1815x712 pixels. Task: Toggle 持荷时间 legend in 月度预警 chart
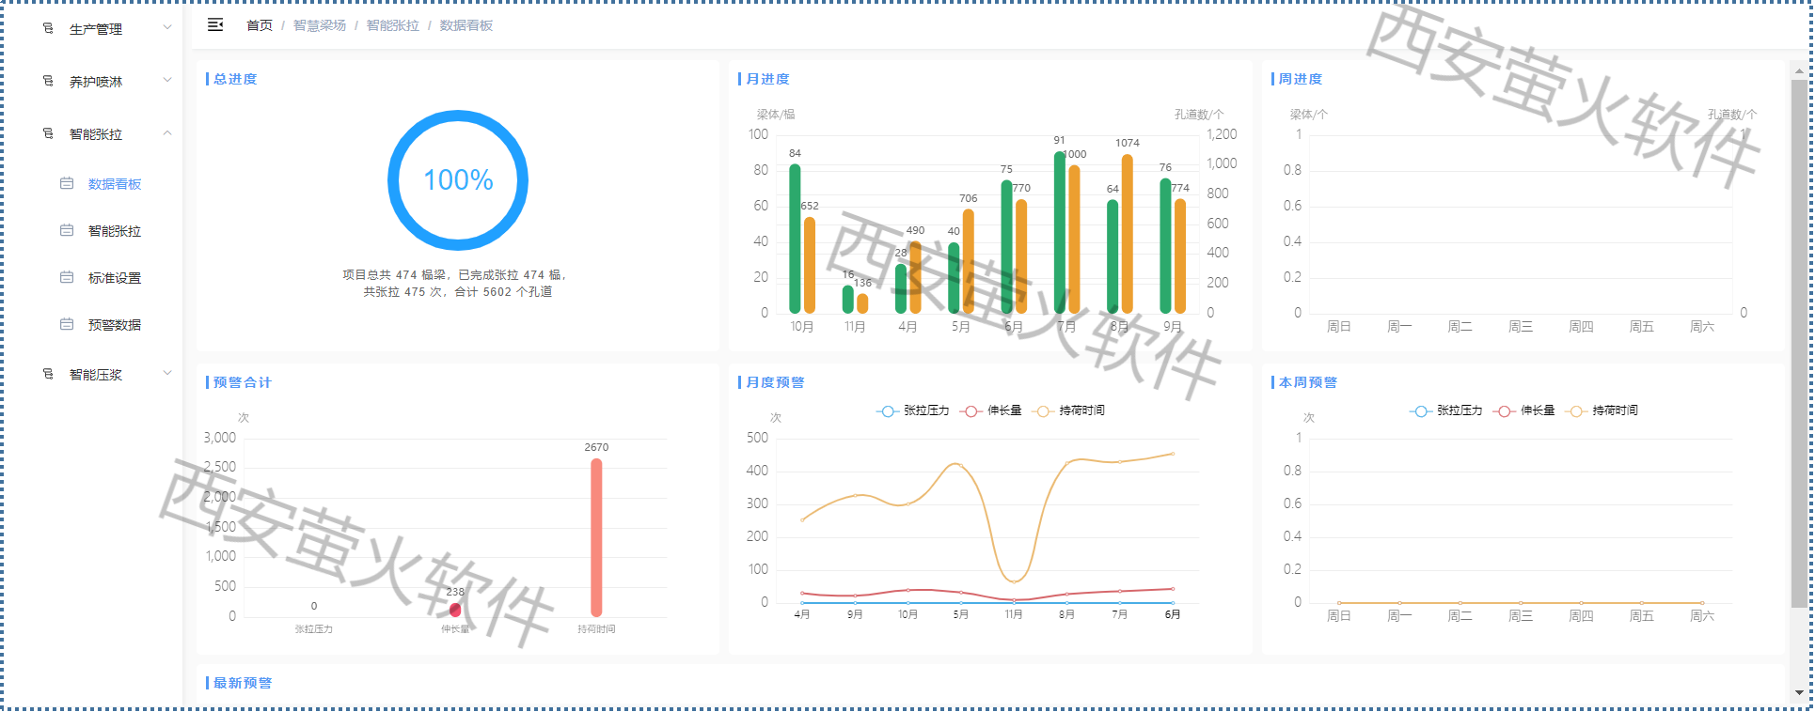[x=1069, y=410]
